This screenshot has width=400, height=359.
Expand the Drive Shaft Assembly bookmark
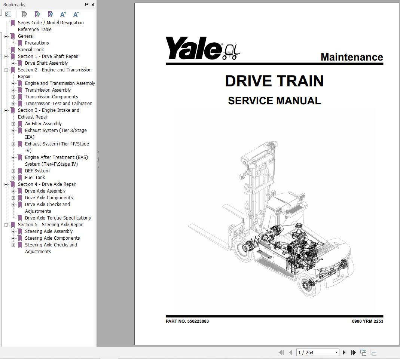[x=13, y=63]
